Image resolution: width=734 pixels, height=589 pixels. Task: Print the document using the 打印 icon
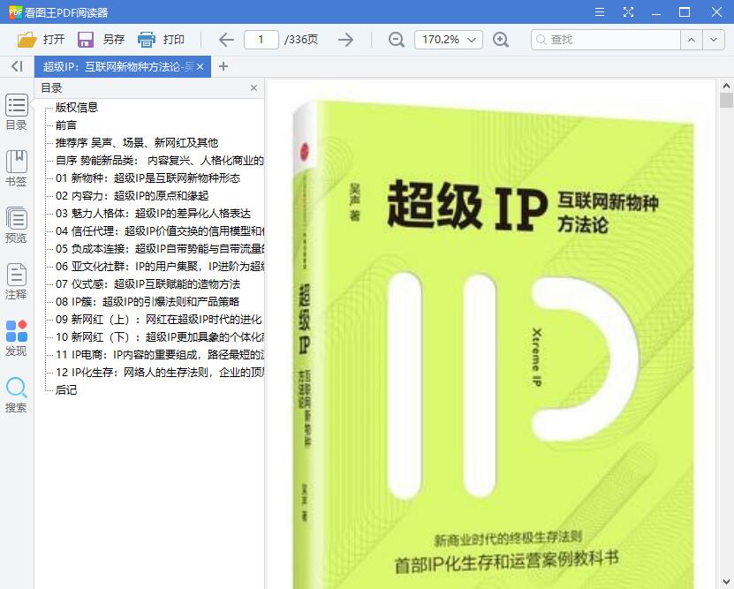[146, 40]
